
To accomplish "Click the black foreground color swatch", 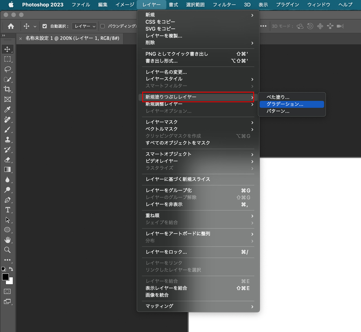I will tap(5, 277).
